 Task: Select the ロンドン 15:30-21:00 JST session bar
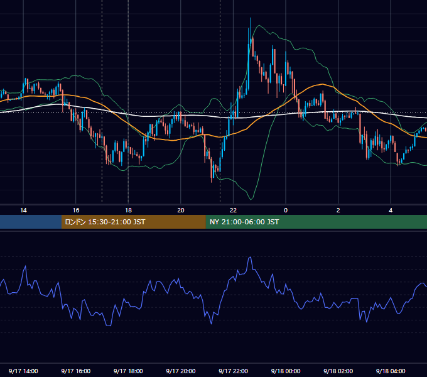click(x=133, y=222)
